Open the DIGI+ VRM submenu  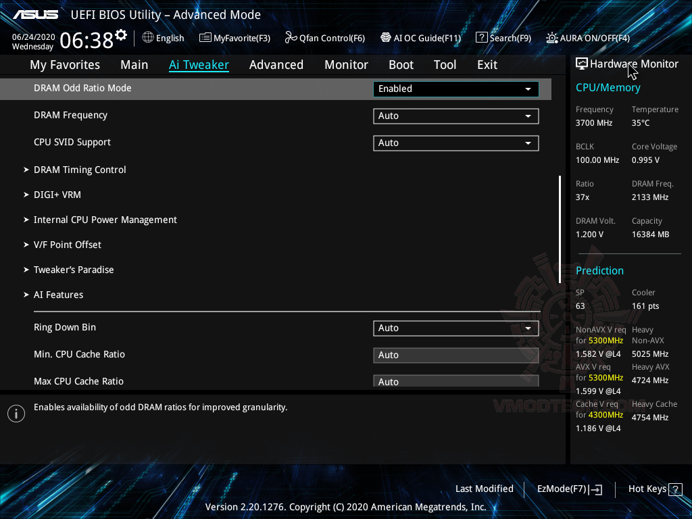(x=57, y=195)
